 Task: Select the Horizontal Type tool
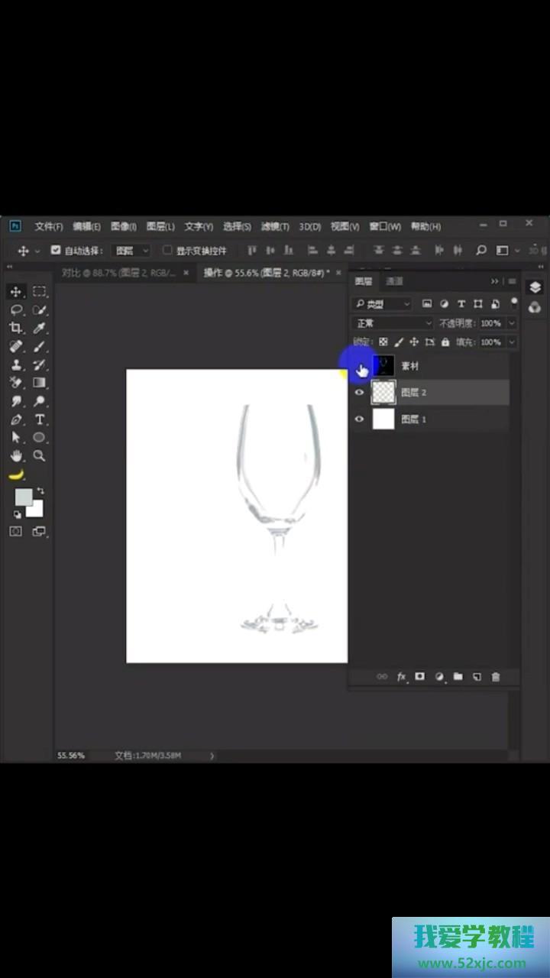point(40,419)
